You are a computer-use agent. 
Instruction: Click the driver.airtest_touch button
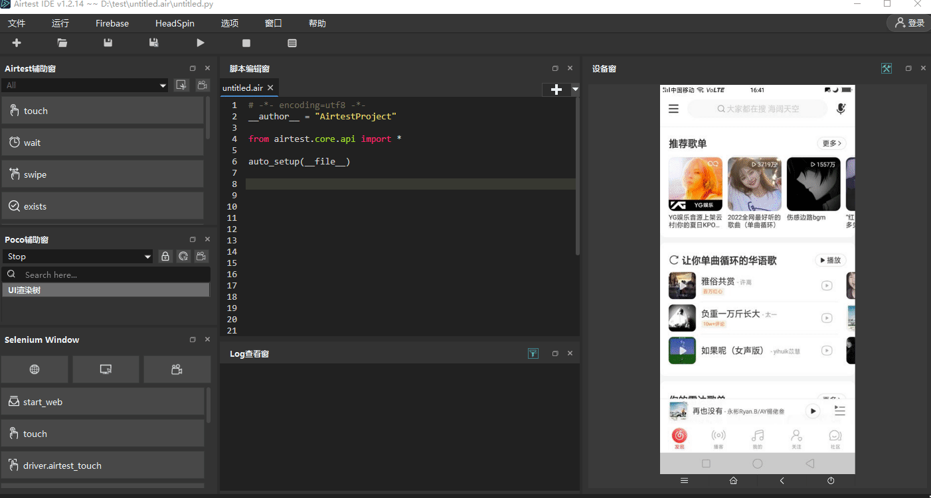tap(102, 466)
